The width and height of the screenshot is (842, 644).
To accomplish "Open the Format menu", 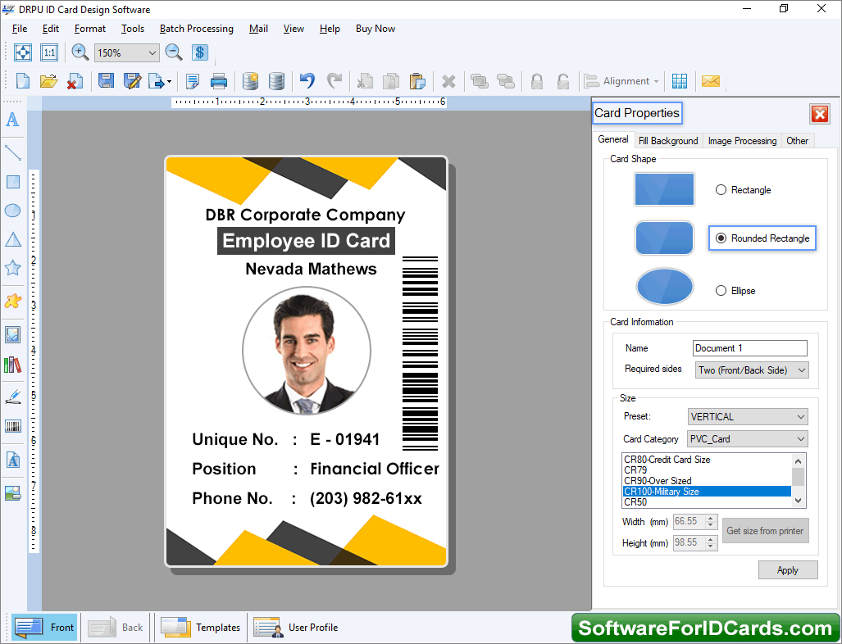I will (x=89, y=29).
